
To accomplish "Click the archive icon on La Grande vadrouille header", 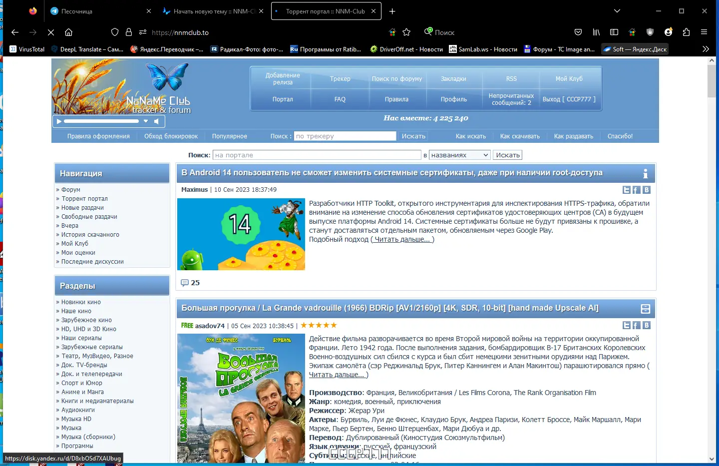I will (x=645, y=309).
